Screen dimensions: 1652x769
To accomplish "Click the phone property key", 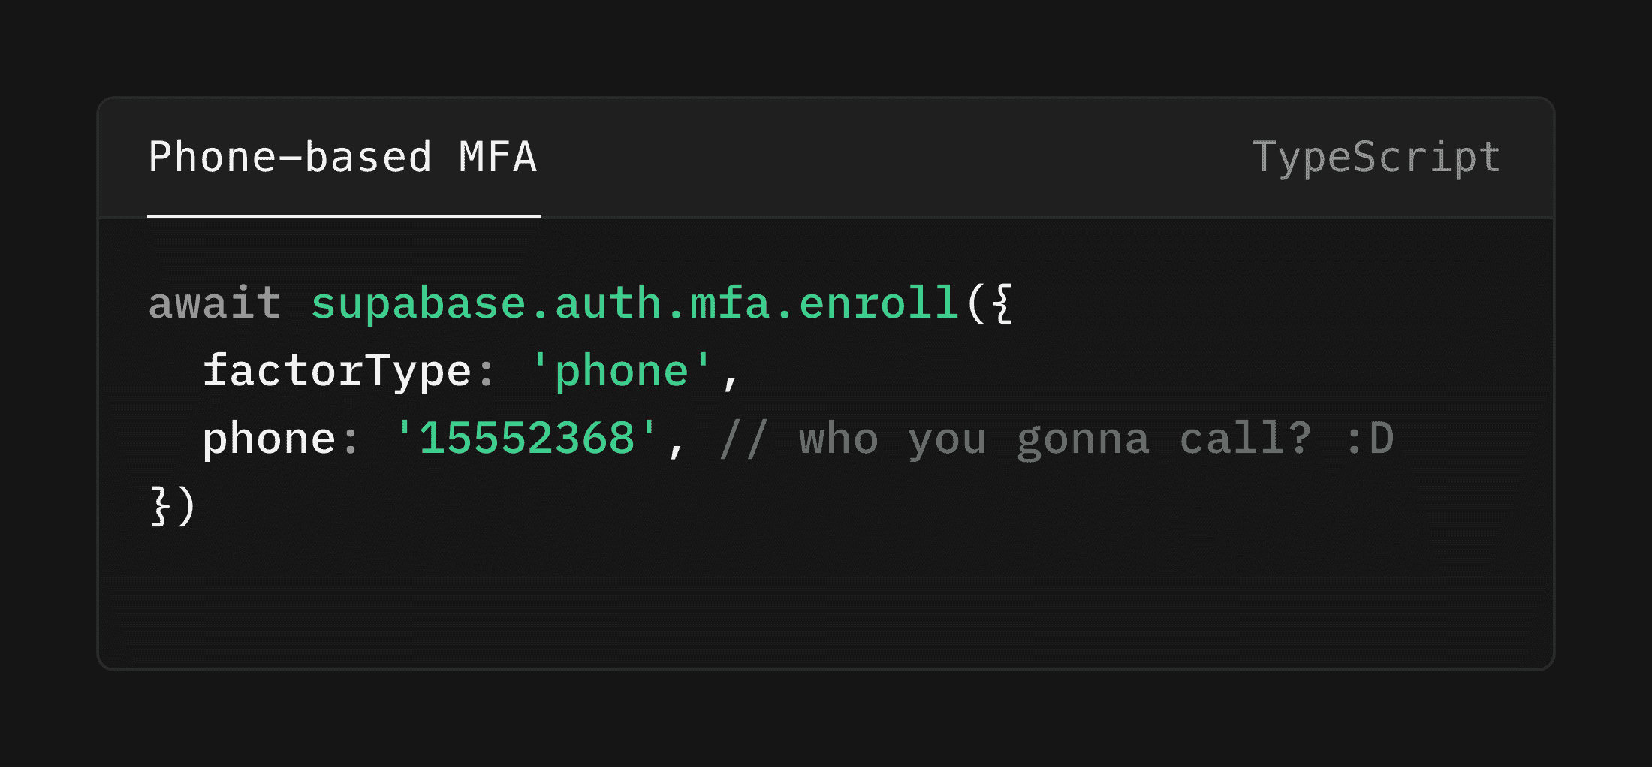I will click(x=269, y=439).
